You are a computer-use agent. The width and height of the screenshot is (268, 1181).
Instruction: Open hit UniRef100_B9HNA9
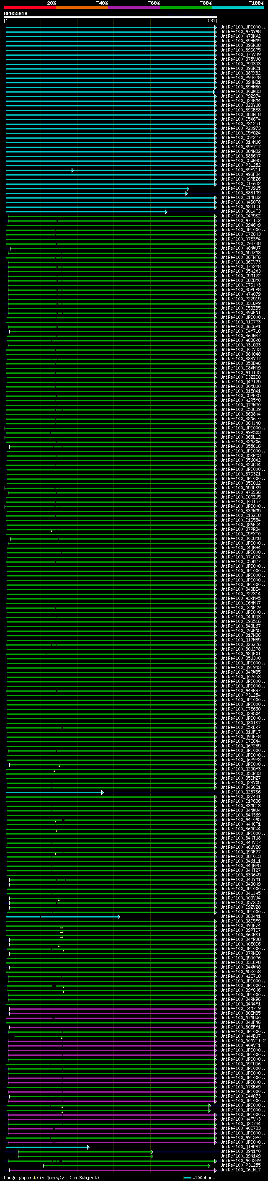tap(240, 41)
